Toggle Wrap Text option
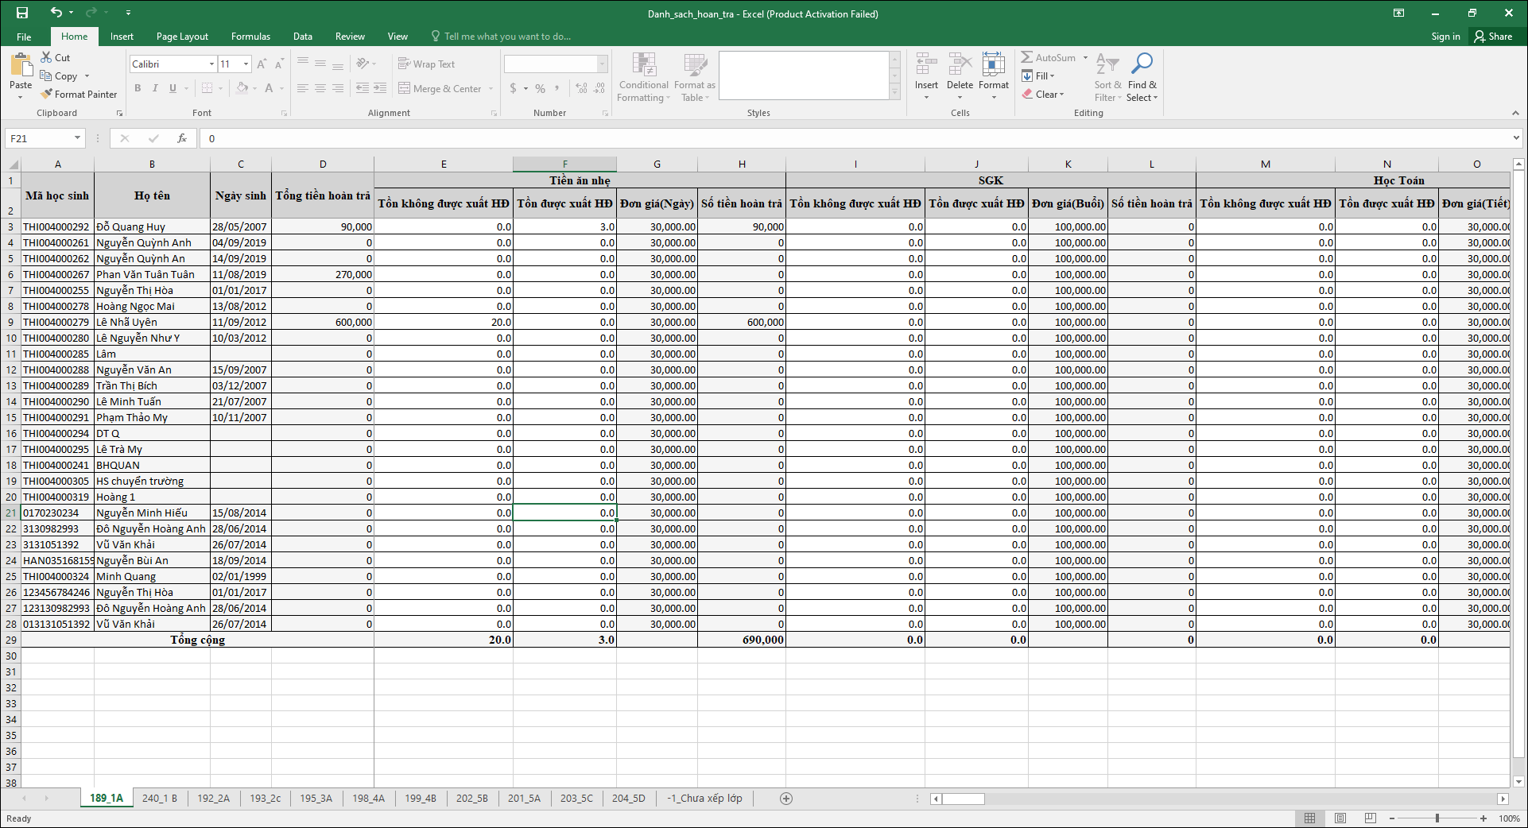 (x=426, y=64)
